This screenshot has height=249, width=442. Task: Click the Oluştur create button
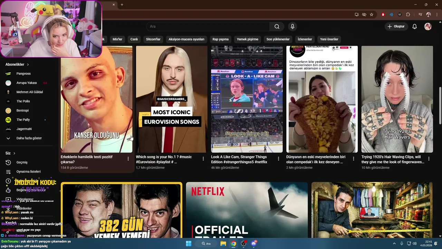(x=396, y=27)
